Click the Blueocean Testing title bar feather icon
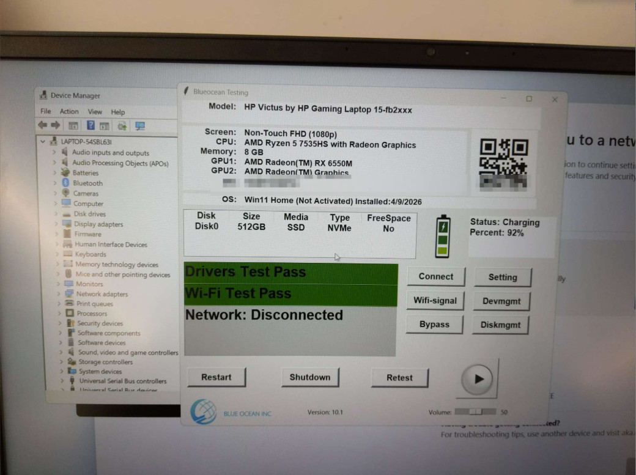636x475 pixels. [x=186, y=91]
